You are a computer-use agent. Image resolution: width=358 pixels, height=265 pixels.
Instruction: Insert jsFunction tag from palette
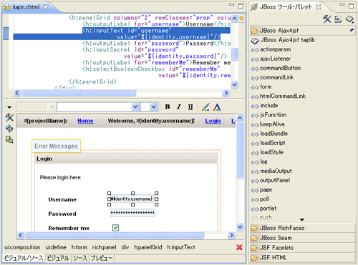click(268, 115)
